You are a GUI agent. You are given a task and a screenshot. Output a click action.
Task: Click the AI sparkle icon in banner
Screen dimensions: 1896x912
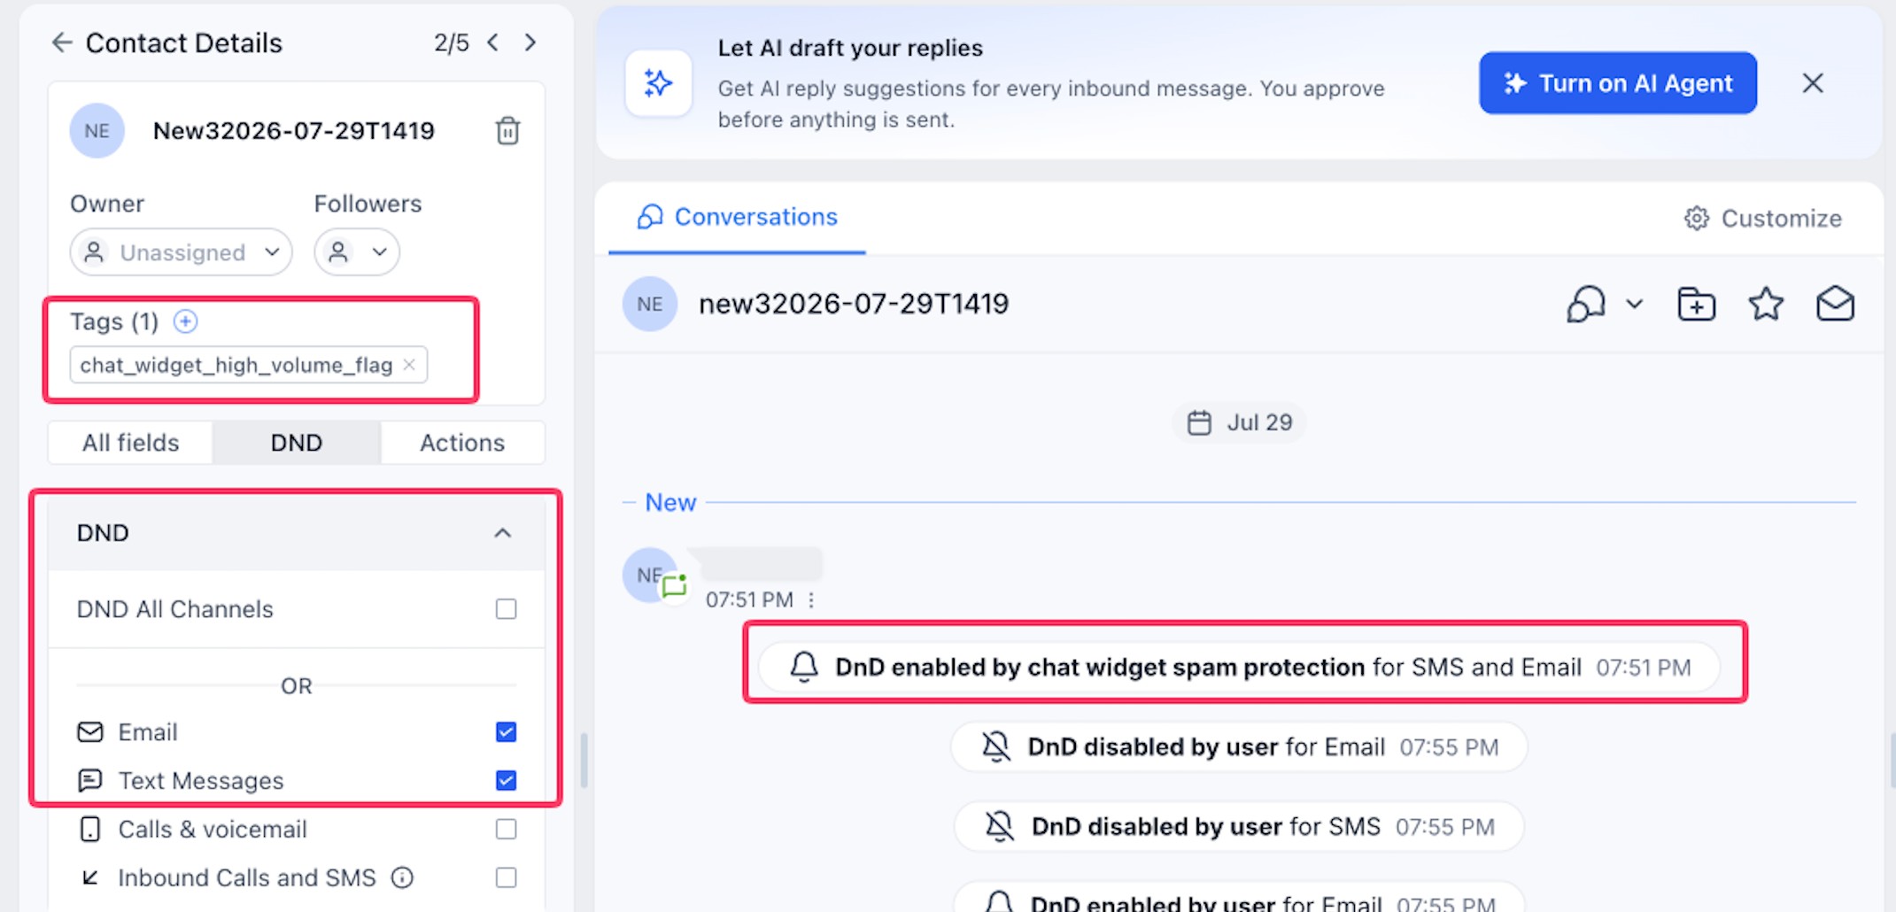click(658, 83)
